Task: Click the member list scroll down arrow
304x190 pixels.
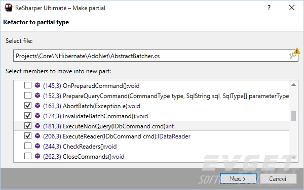Action: coord(293,158)
